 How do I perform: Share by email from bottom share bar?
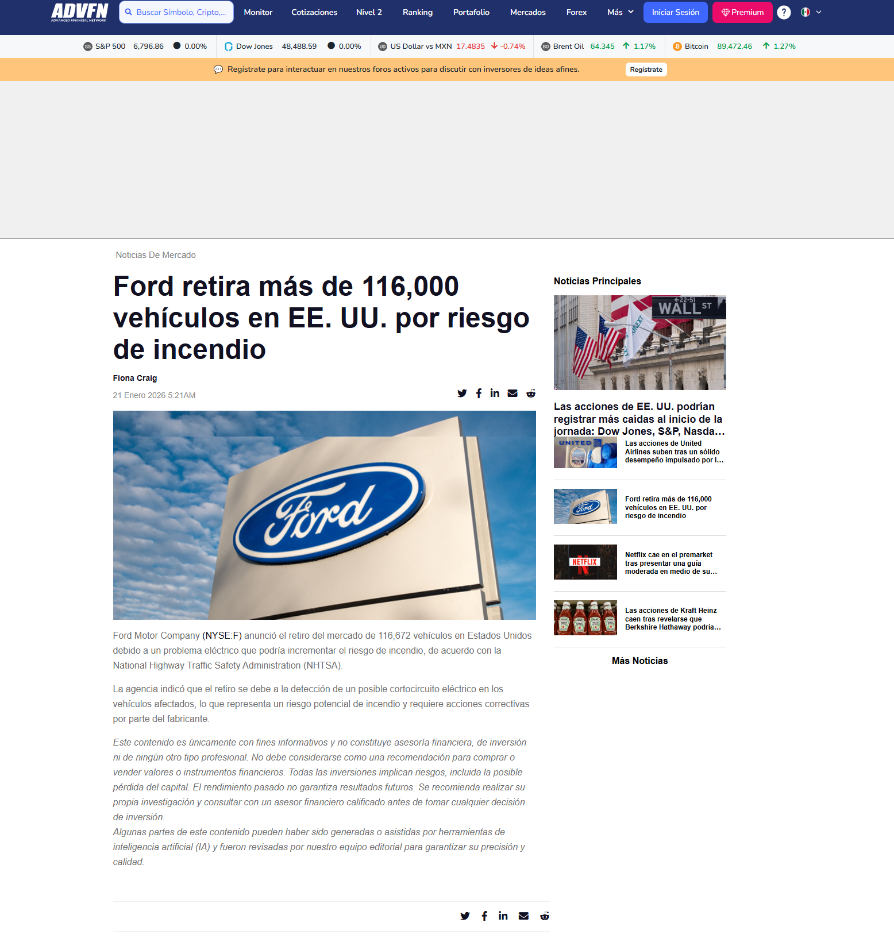pos(523,916)
